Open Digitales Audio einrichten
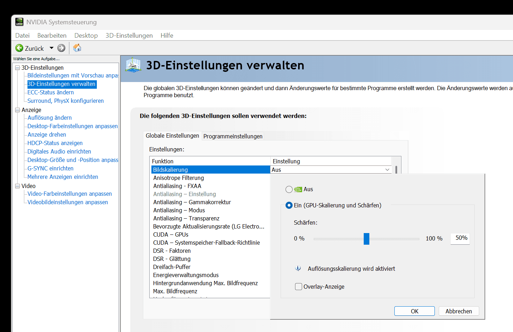Viewport: 513px width, 332px height. 59,151
